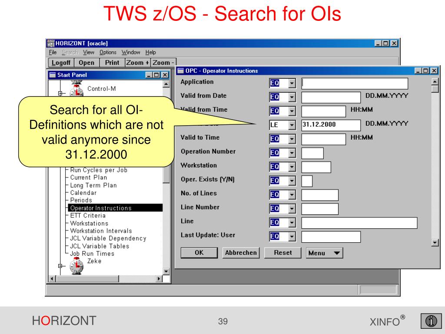Open the Options menu

pos(108,52)
